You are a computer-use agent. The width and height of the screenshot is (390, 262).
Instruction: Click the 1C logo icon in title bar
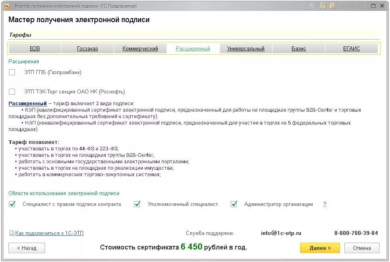pyautogui.click(x=7, y=6)
